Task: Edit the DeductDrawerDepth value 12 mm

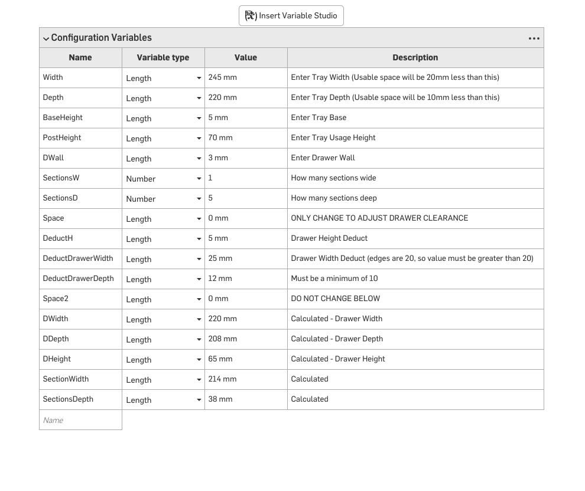Action: (246, 279)
